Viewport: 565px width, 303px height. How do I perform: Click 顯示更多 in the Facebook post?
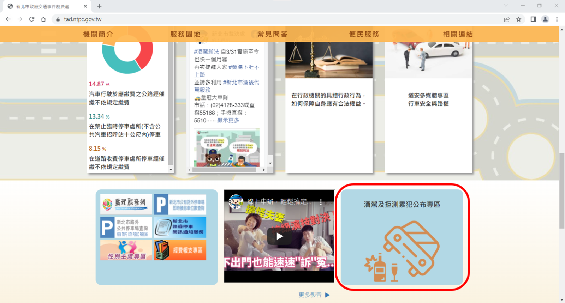pos(228,120)
